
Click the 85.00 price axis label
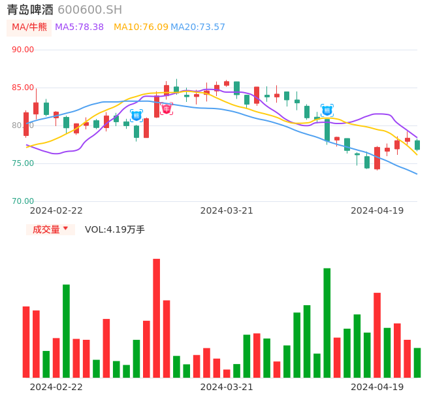click(x=23, y=88)
